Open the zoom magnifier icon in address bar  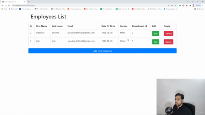(x=169, y=5)
